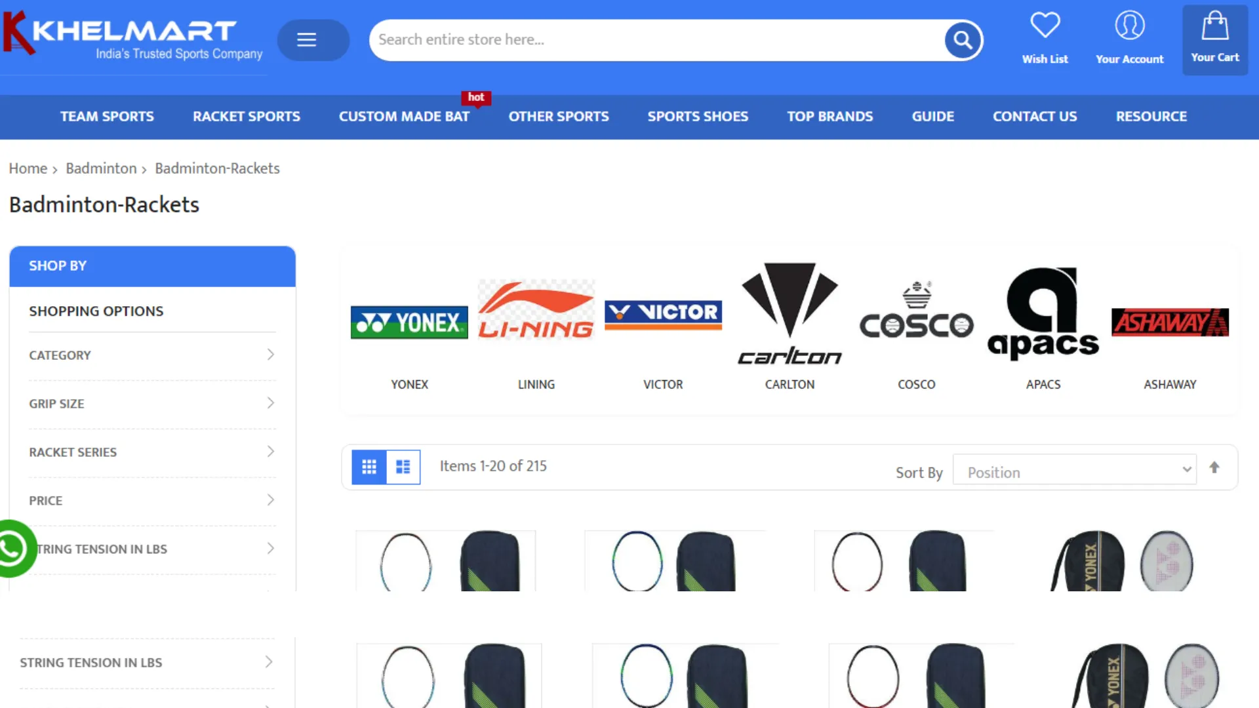Open Your Cart bag icon
The width and height of the screenshot is (1259, 708).
pyautogui.click(x=1215, y=26)
